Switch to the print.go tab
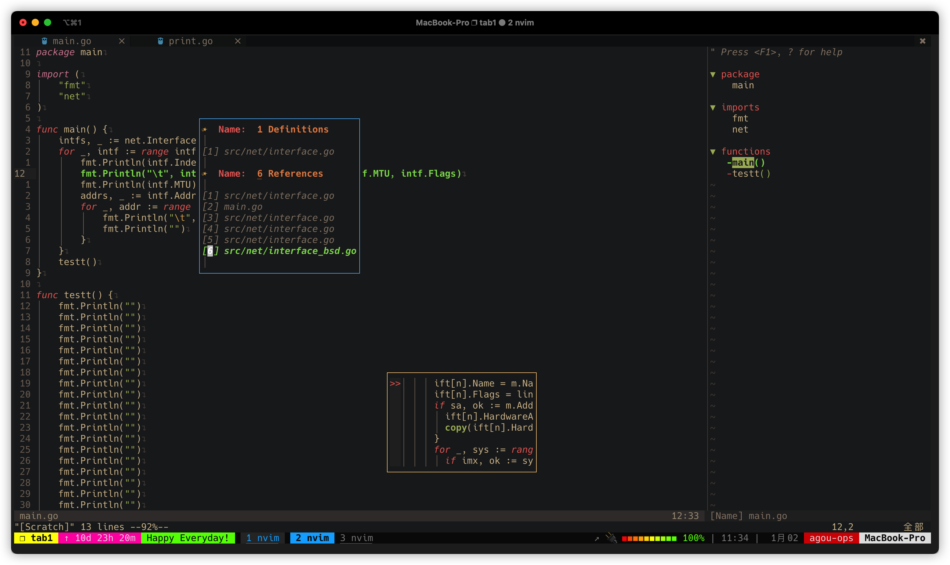 pyautogui.click(x=191, y=41)
